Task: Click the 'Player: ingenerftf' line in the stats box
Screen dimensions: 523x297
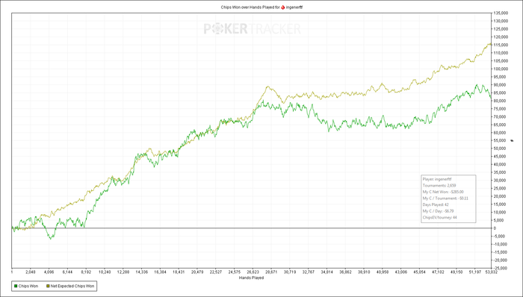Action: [437, 179]
